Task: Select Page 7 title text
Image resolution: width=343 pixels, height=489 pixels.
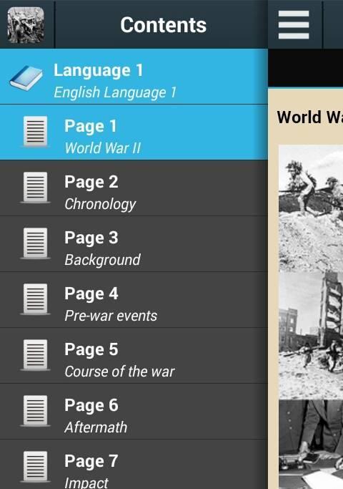Action: click(x=91, y=461)
